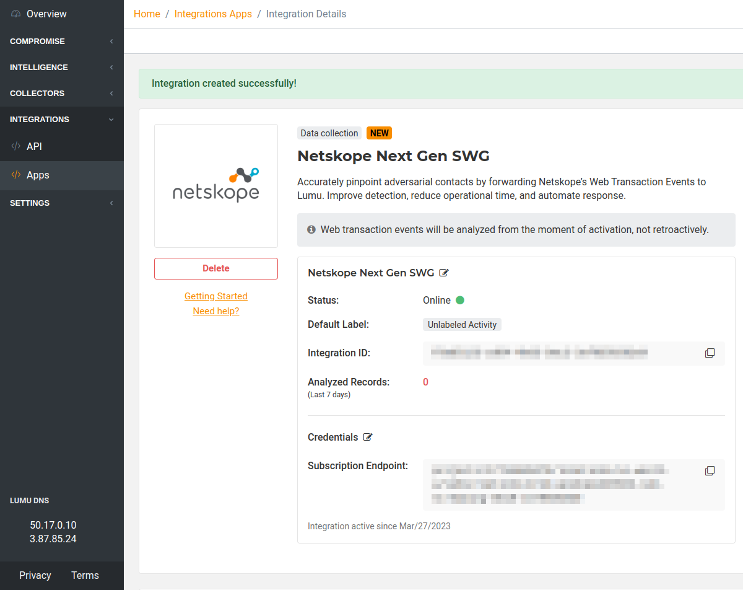The image size is (743, 590).
Task: Click the orange Apps code icon
Action: 16,175
